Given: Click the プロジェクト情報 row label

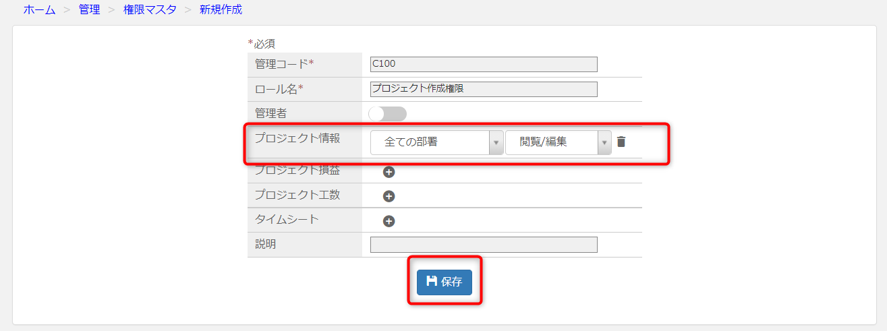Looking at the screenshot, I should tap(297, 138).
